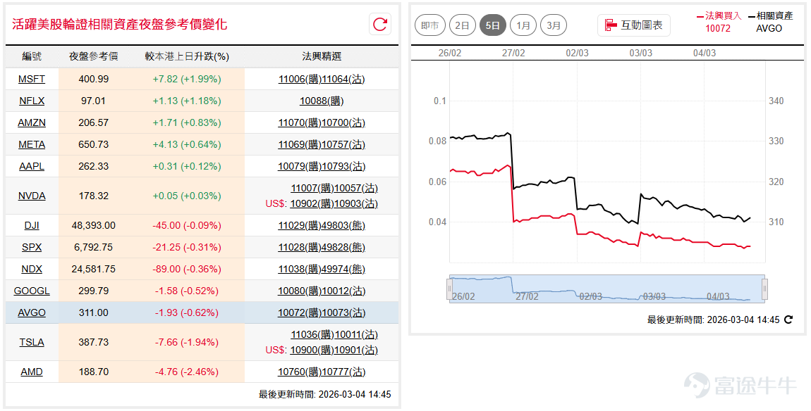Screen dimensions: 811x411
Task: Open the META ticker link
Action: tap(32, 144)
